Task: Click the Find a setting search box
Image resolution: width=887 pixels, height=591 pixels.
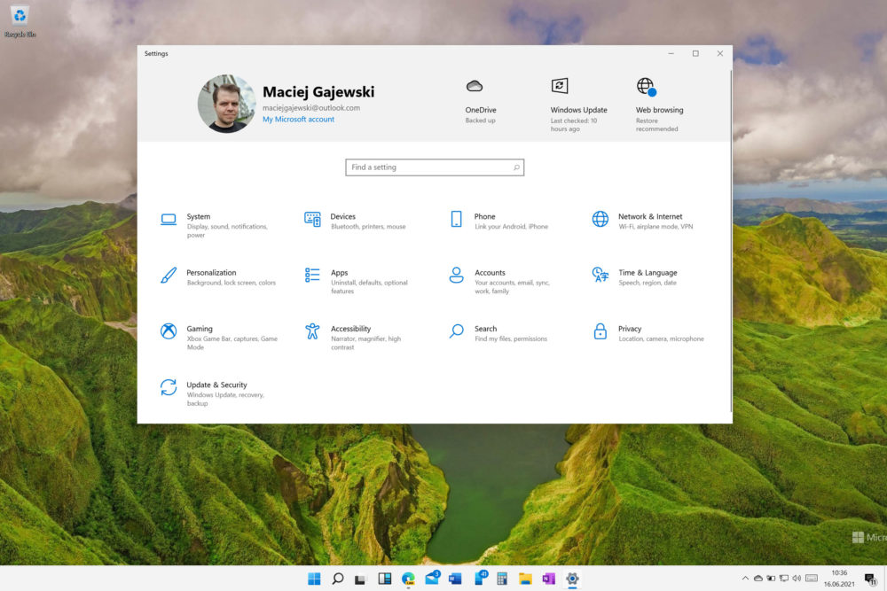Action: point(435,167)
